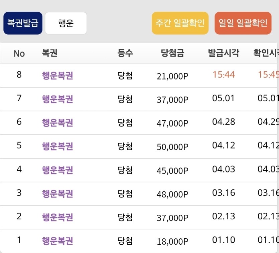Click the 04.03 issue date in row 4
Screen dimensions: 279x253
pyautogui.click(x=224, y=169)
